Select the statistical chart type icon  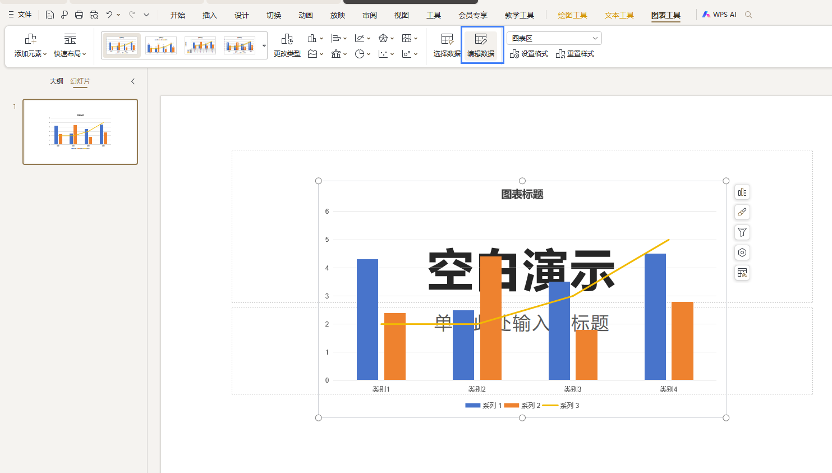point(335,54)
